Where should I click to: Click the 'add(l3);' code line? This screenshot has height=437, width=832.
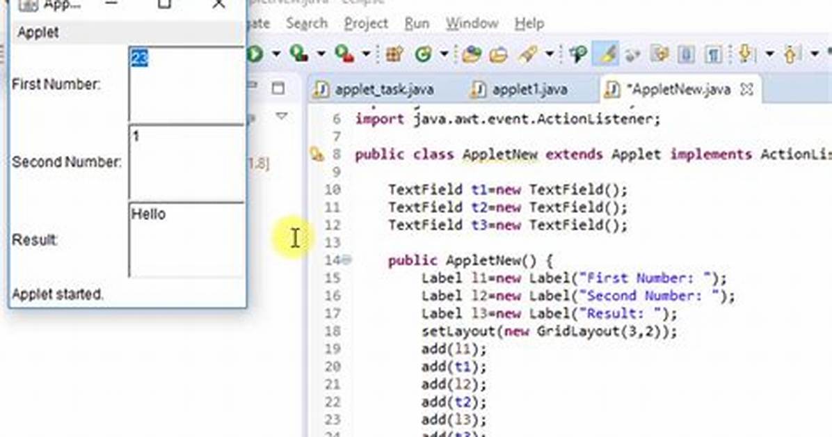tap(454, 420)
